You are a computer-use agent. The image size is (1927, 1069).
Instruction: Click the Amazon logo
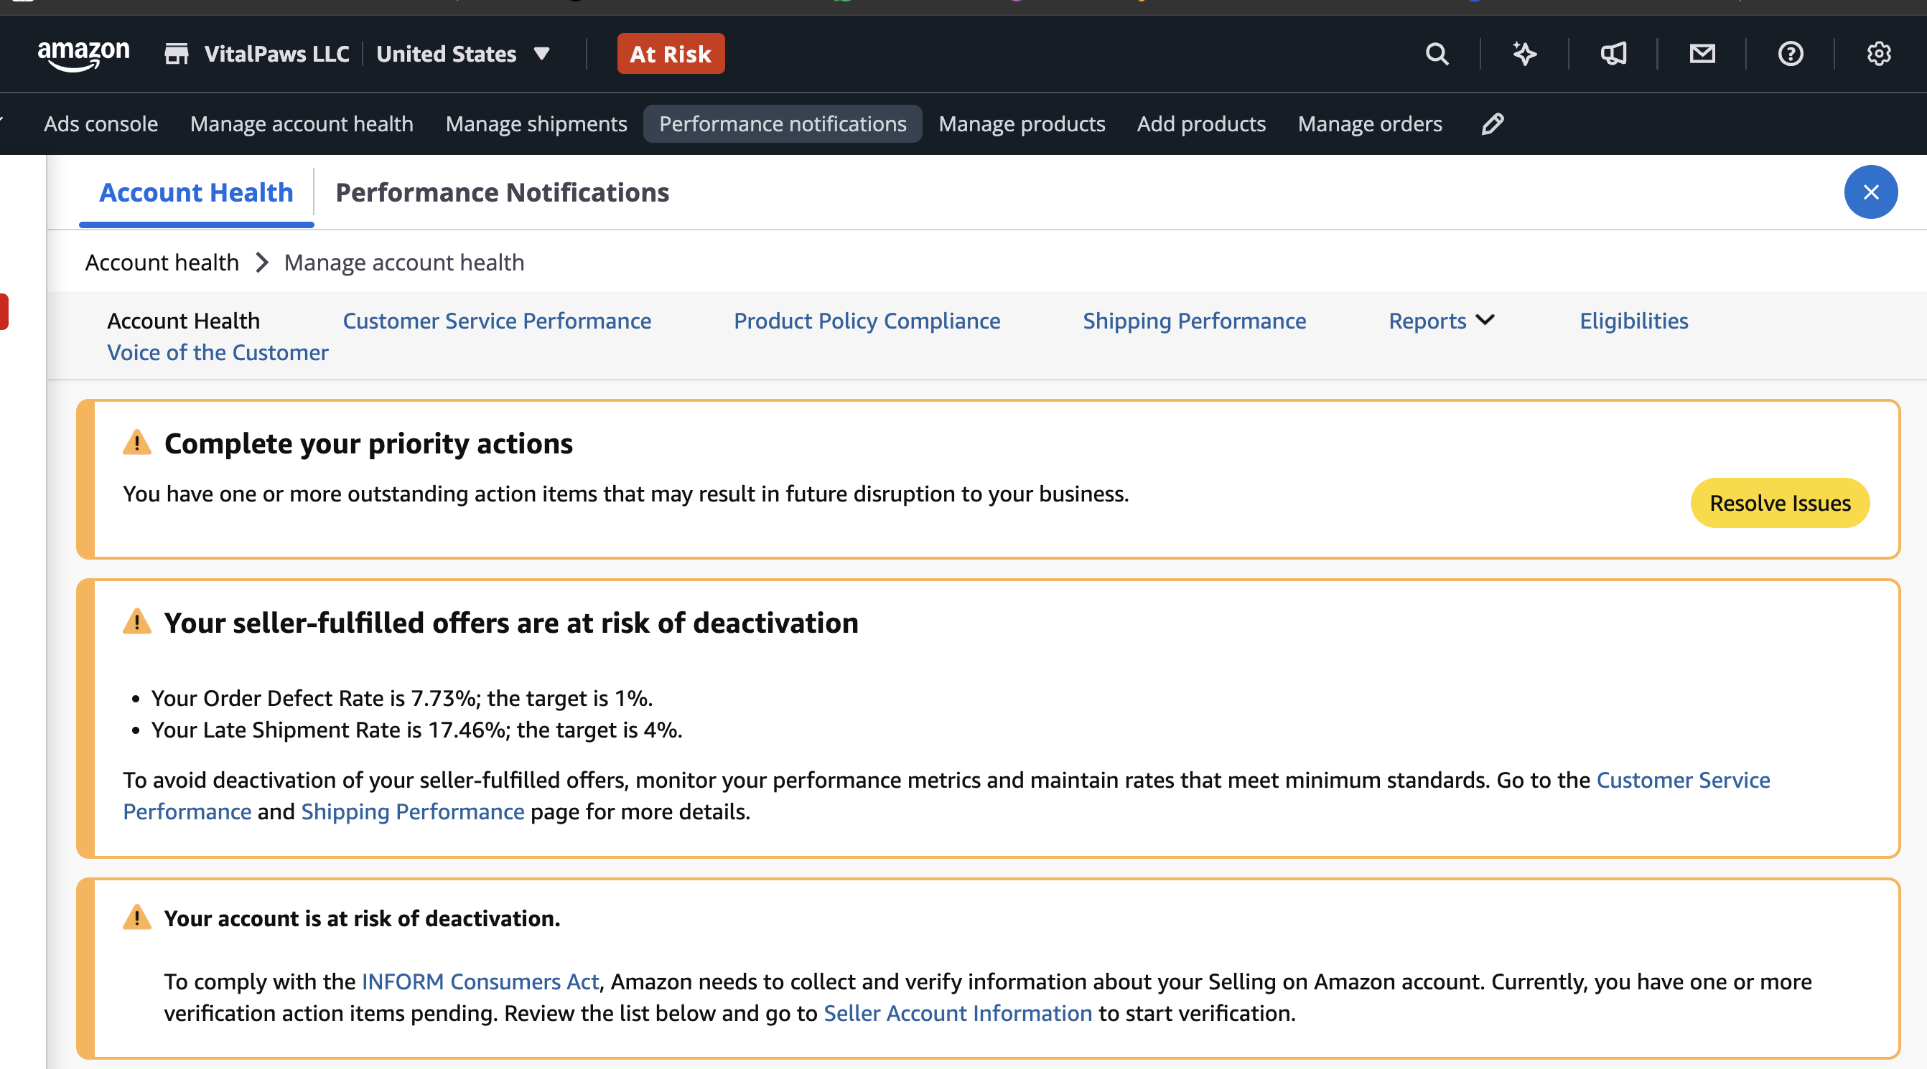83,55
